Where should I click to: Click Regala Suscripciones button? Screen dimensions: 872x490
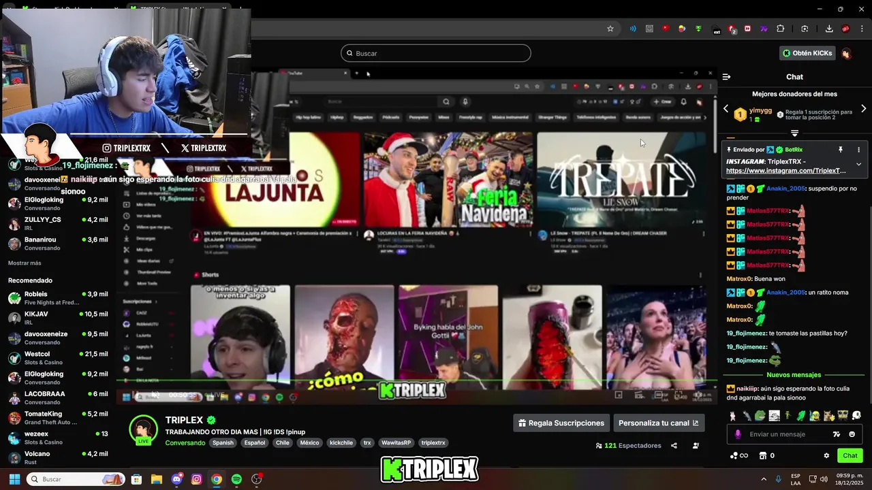[561, 423]
